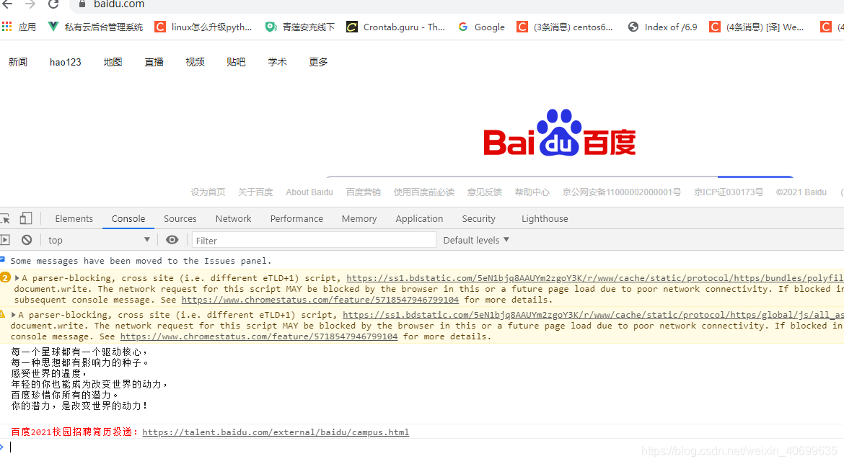This screenshot has width=844, height=464.
Task: Toggle the live expression eye icon
Action: 172,240
